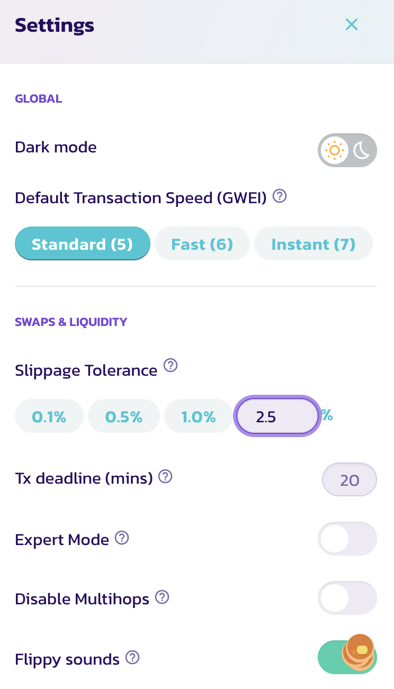
Task: Pick Instant (7) transaction speed
Action: coord(313,244)
